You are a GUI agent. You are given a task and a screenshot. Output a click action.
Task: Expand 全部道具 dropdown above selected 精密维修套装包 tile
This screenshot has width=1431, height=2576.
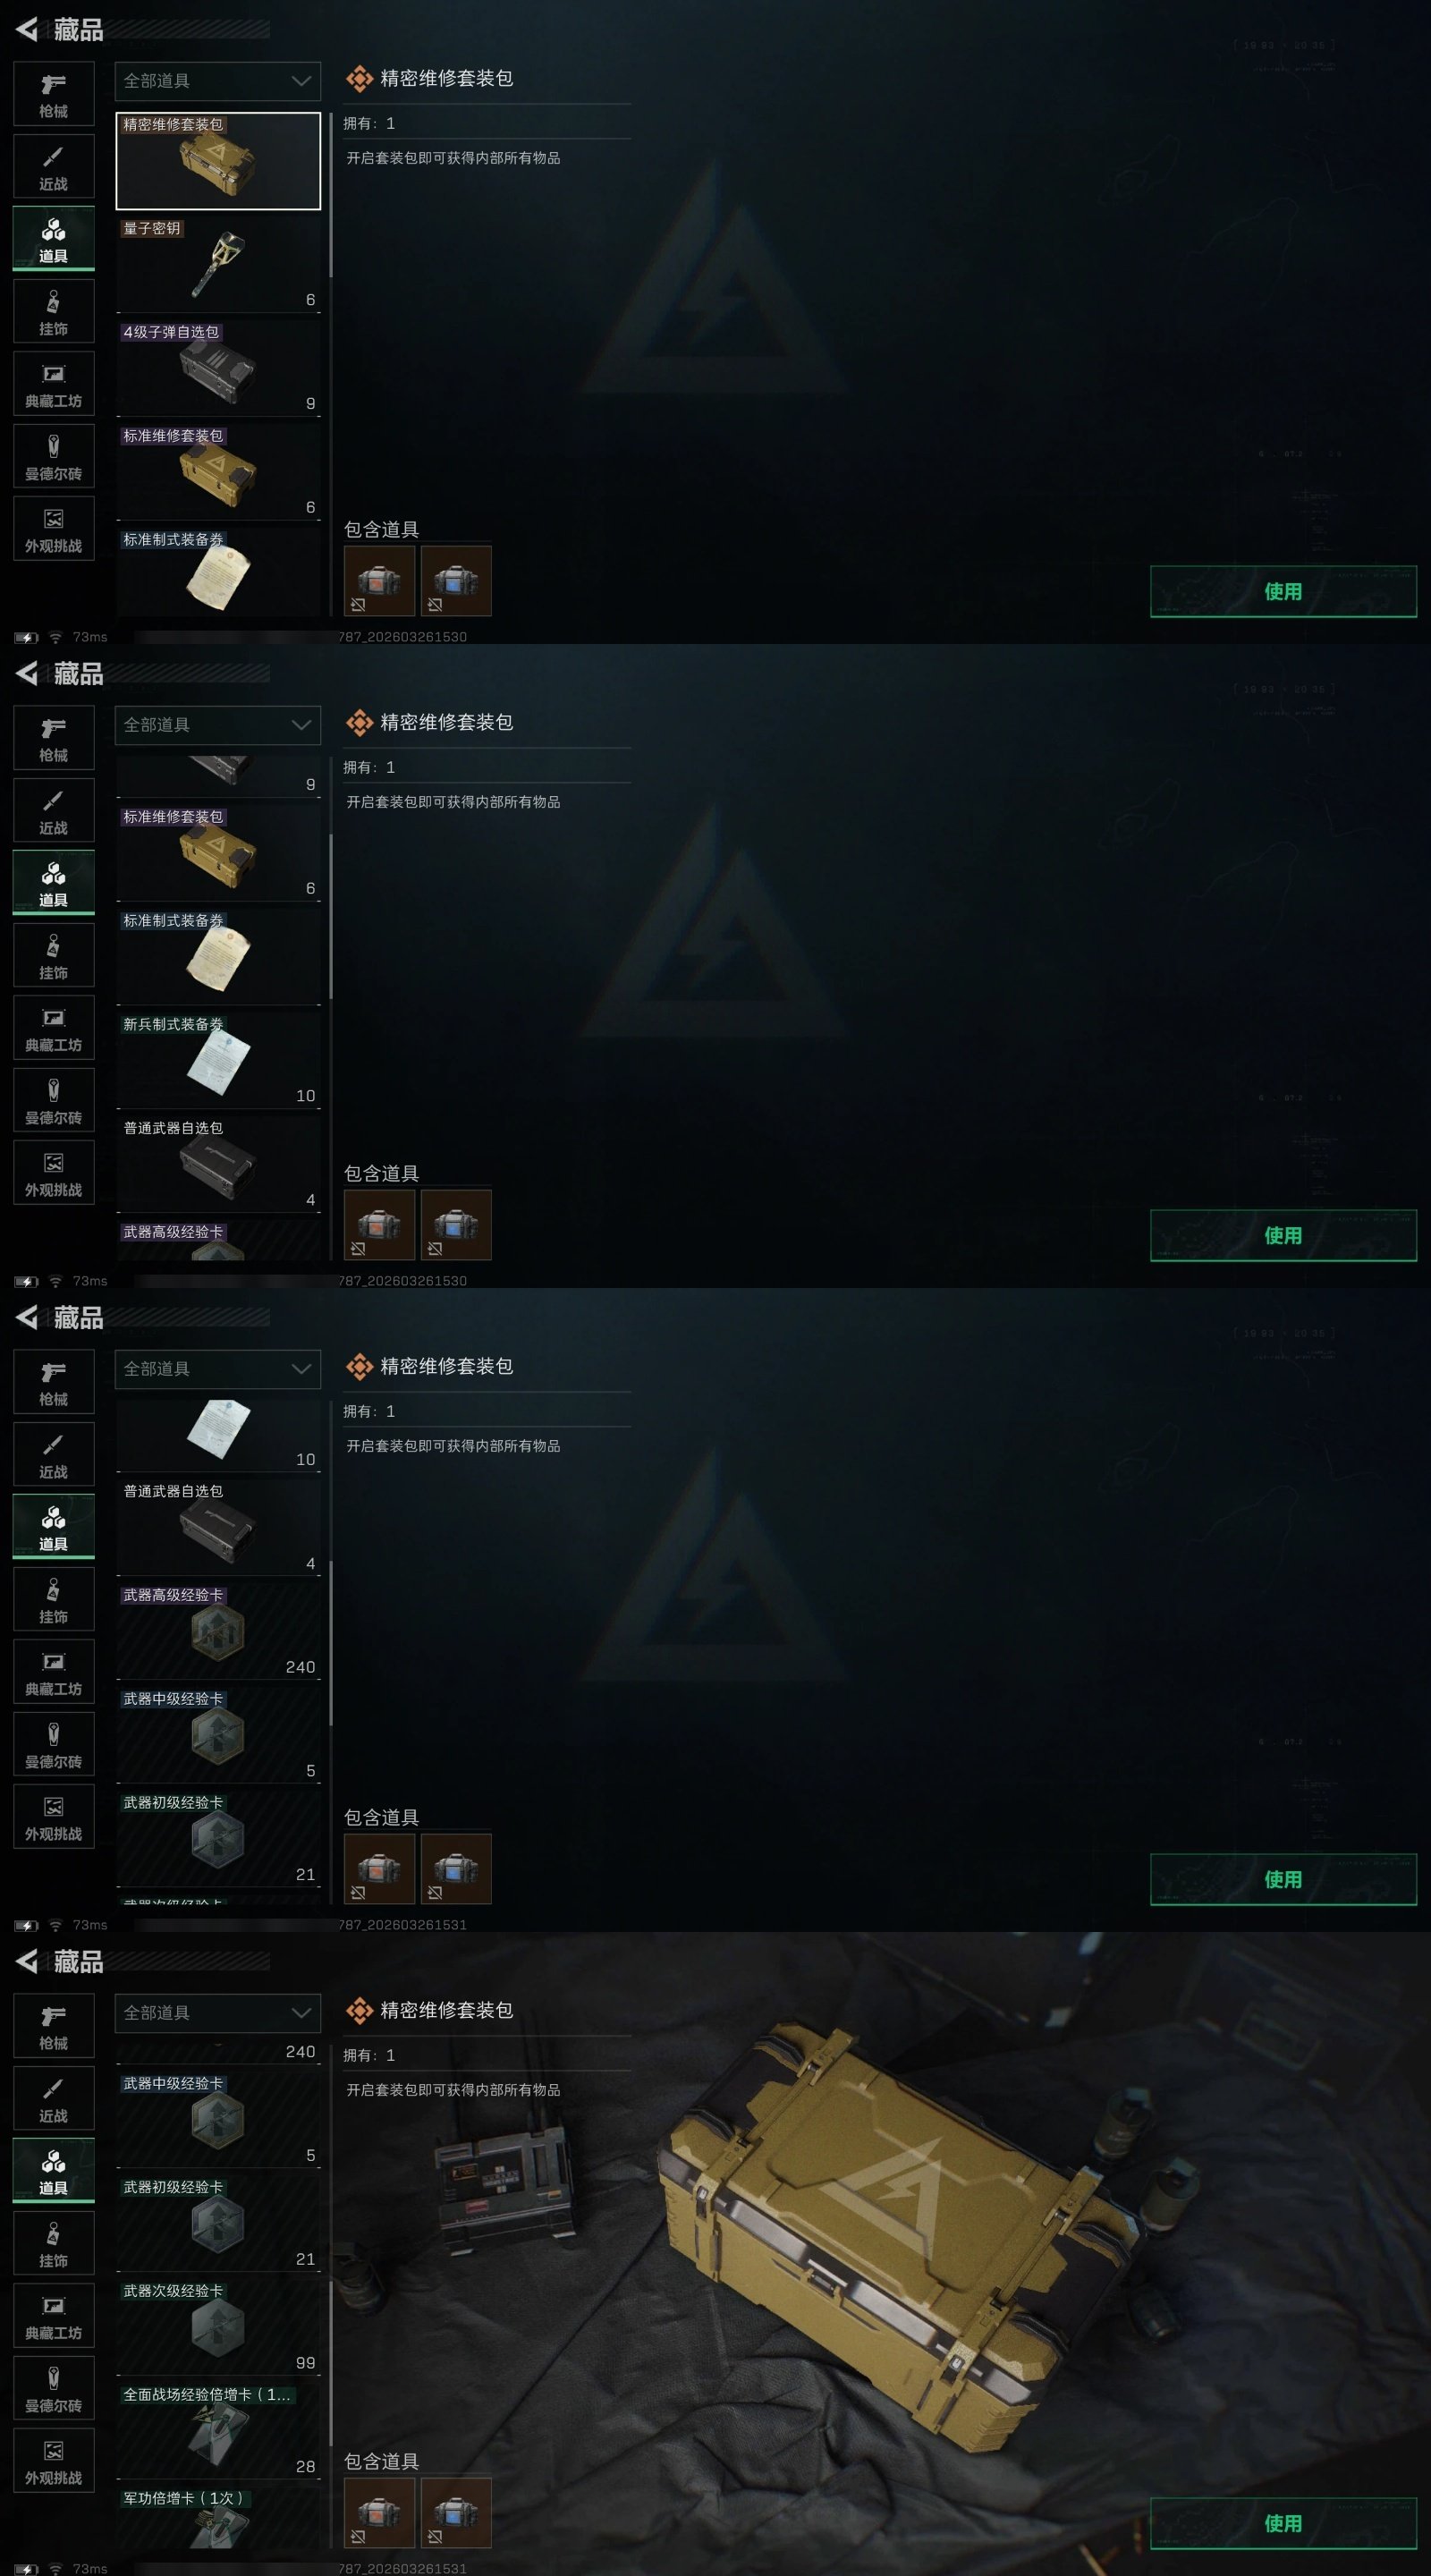(218, 81)
